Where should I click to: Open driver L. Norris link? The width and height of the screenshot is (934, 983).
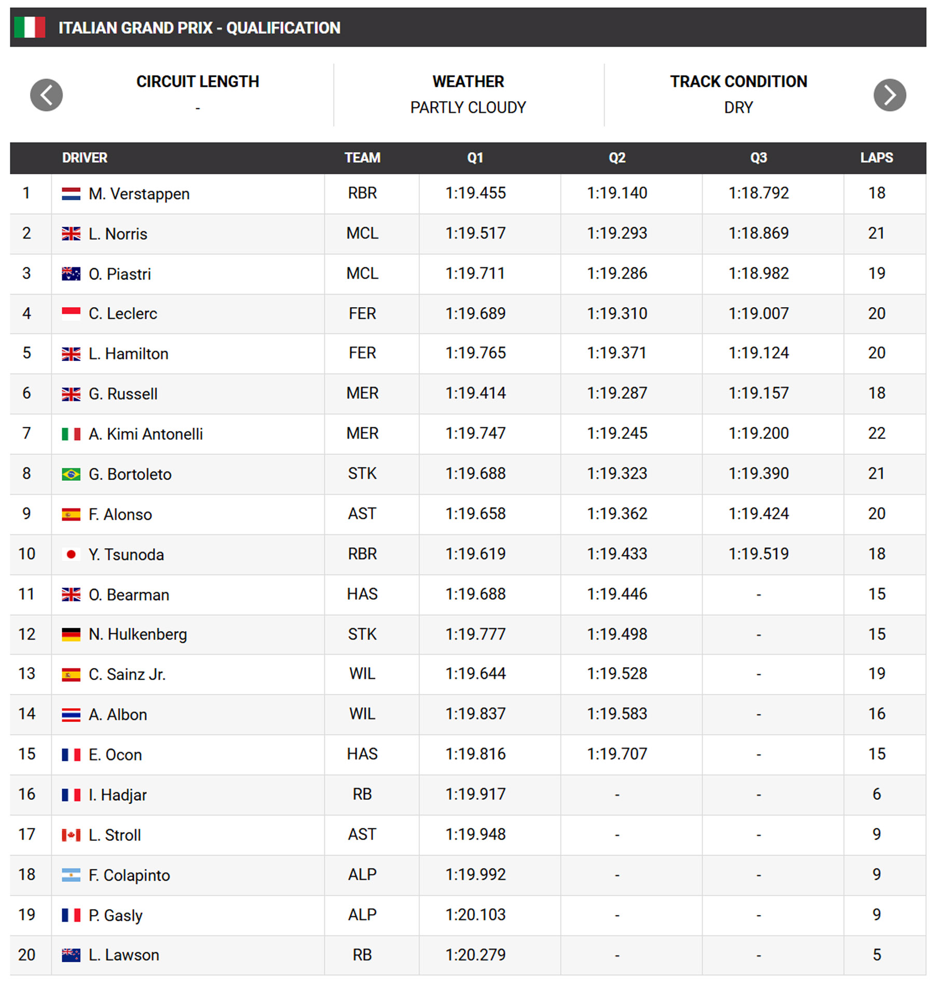[x=118, y=234]
